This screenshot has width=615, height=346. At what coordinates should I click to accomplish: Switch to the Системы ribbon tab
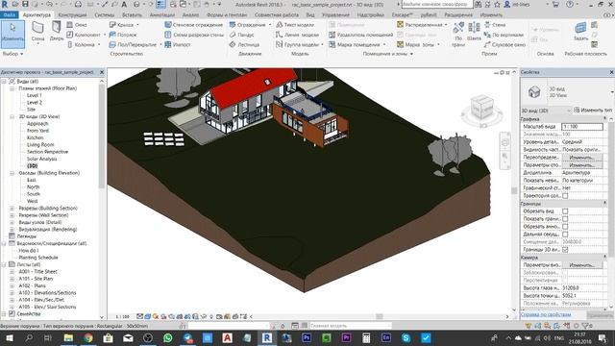[x=105, y=15]
